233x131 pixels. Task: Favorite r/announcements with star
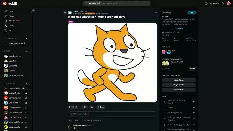coord(26,98)
